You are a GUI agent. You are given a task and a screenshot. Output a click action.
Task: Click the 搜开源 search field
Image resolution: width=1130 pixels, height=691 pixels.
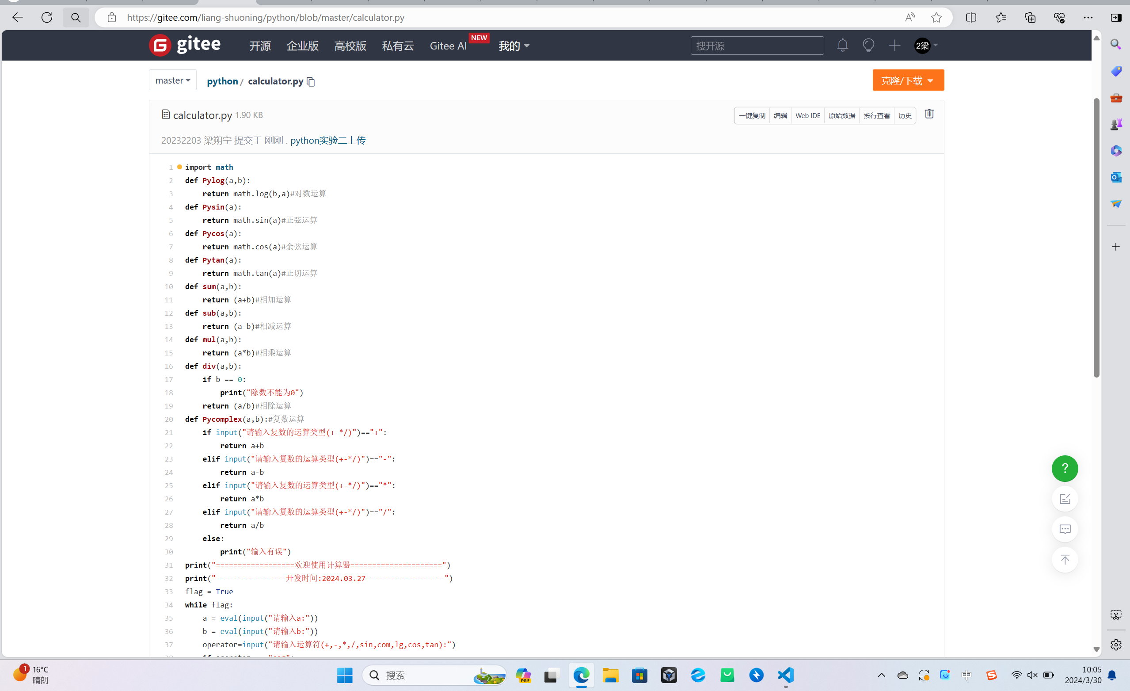click(x=757, y=46)
